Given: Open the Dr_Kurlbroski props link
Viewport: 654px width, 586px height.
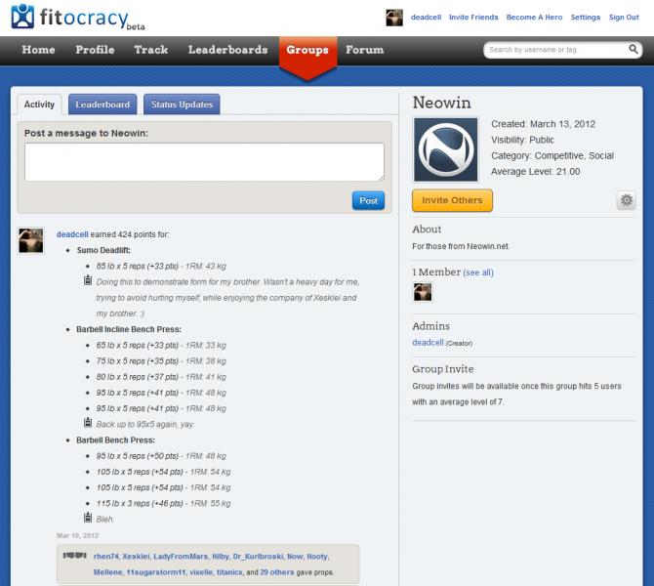Looking at the screenshot, I should [x=258, y=557].
